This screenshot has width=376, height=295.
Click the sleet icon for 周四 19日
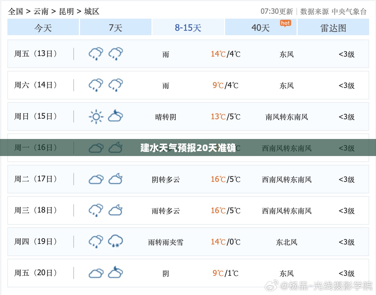(x=115, y=241)
